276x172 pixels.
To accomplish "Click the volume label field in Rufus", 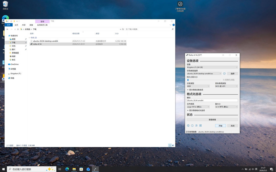I will point(212,100).
